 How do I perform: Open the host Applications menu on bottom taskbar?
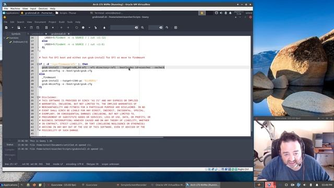pyautogui.click(x=9, y=185)
